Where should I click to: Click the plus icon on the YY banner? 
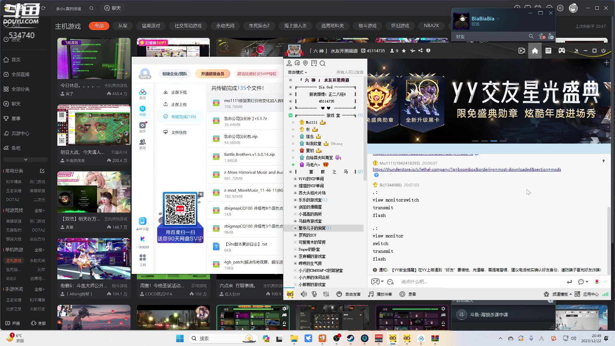[x=606, y=63]
